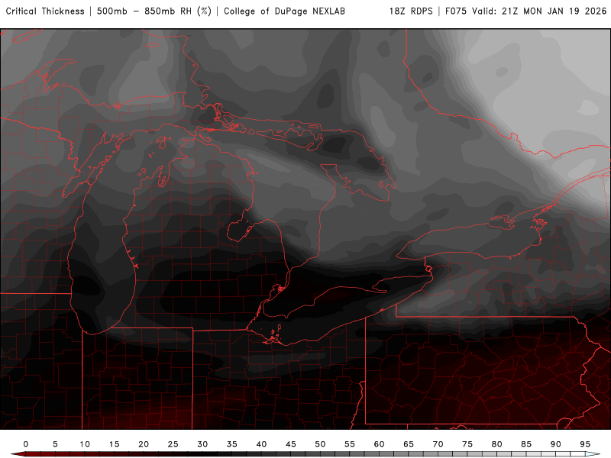Click the colorbar label "15"

pyautogui.click(x=114, y=444)
